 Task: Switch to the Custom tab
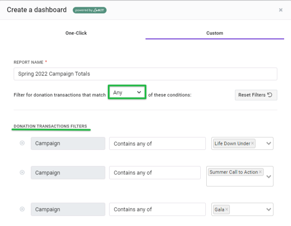tap(215, 33)
